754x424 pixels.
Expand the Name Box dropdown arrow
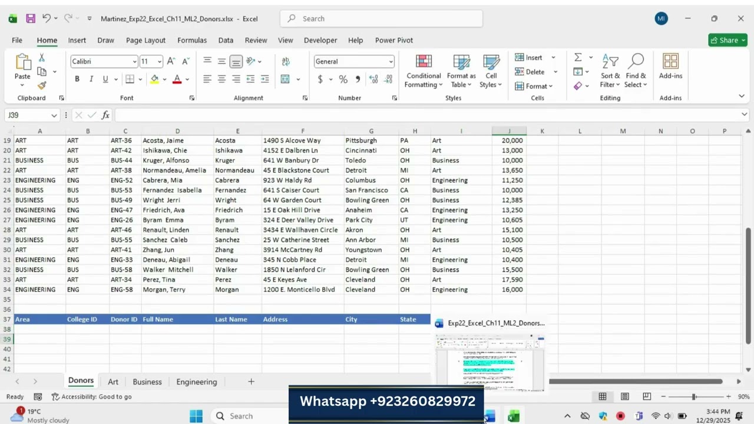54,115
